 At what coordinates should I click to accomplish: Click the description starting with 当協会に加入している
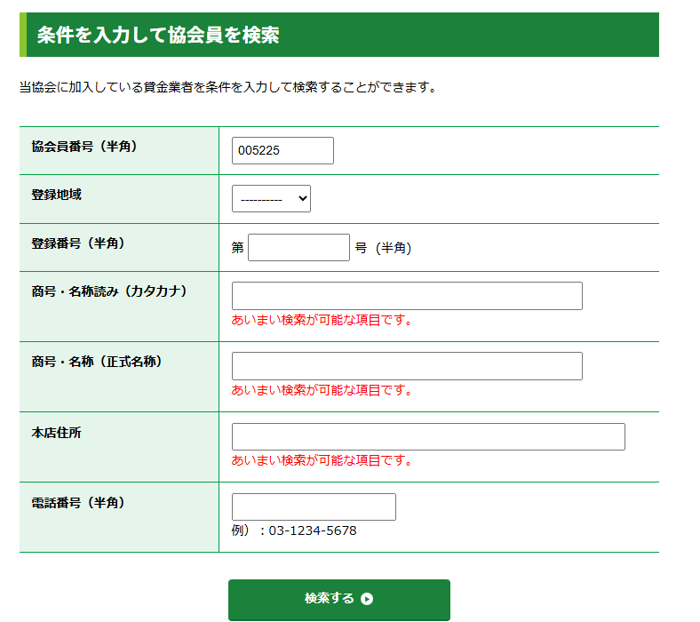click(227, 87)
